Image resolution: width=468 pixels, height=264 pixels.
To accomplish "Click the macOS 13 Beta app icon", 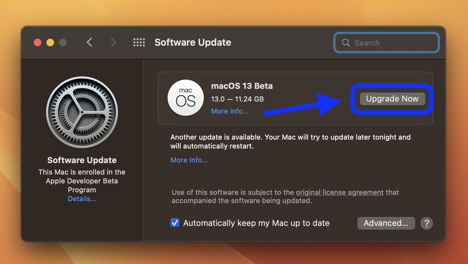I will pos(186,98).
